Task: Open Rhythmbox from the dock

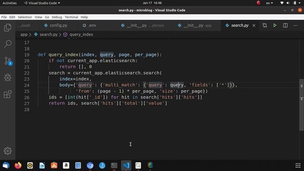Action: pos(30,165)
